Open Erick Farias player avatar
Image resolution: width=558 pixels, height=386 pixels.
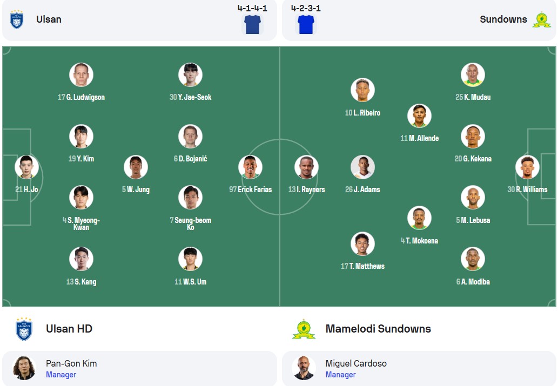[250, 167]
